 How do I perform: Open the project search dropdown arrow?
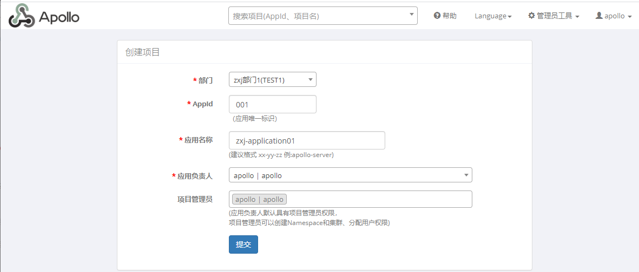pyautogui.click(x=411, y=15)
